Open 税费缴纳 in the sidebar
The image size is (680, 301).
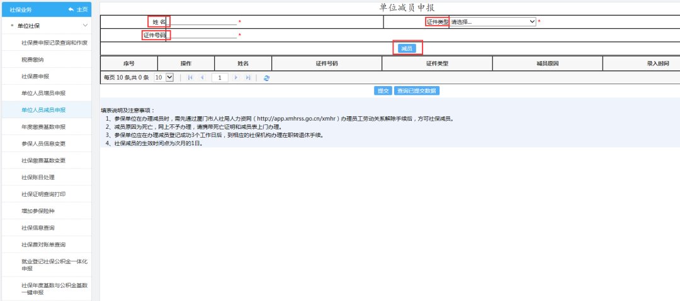[x=32, y=60]
